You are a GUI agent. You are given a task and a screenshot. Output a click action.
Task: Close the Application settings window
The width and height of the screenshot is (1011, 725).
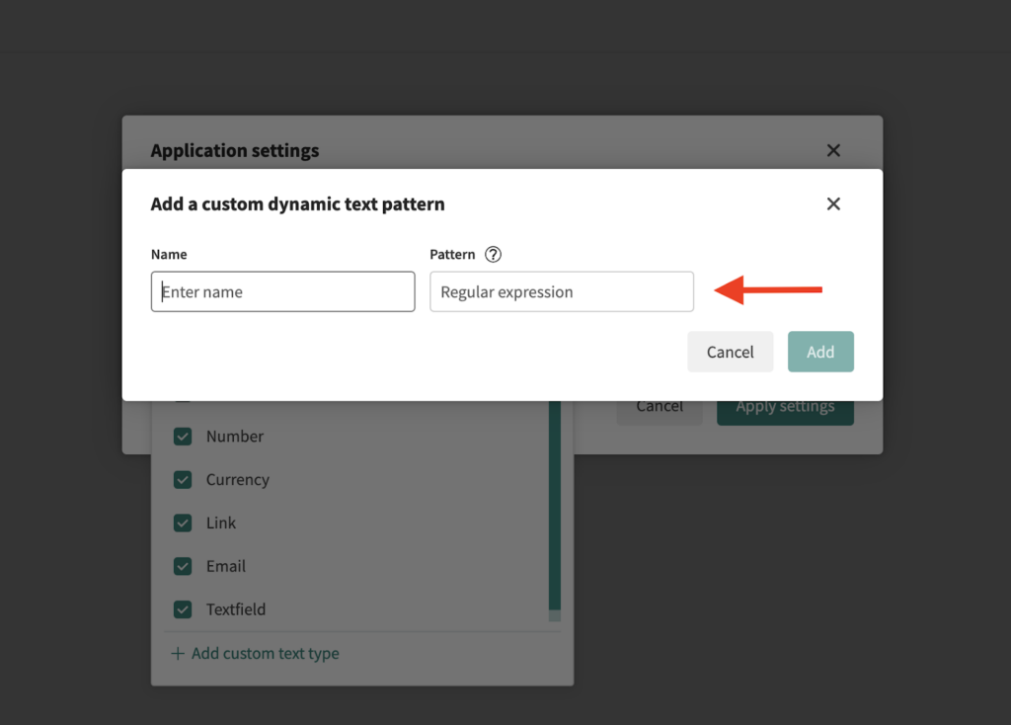point(833,150)
